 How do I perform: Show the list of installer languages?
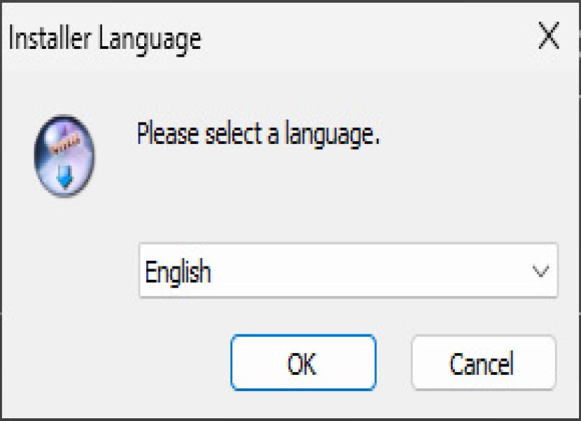point(540,271)
